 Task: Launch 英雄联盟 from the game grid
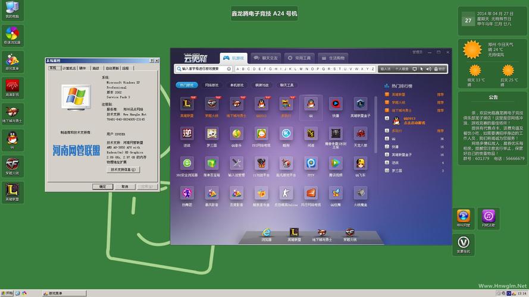point(187,105)
